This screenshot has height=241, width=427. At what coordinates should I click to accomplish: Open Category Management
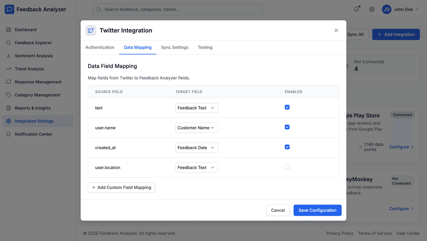point(36,95)
